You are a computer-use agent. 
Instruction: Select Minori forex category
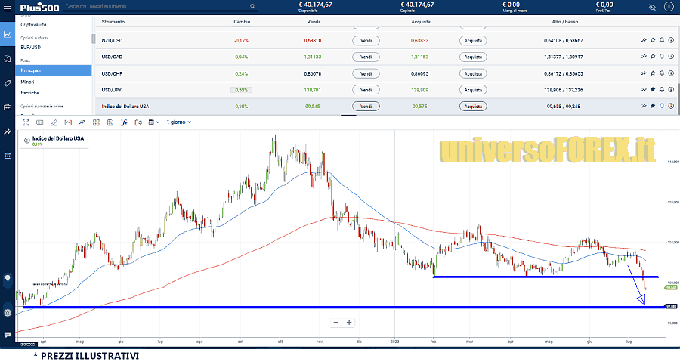click(x=27, y=82)
